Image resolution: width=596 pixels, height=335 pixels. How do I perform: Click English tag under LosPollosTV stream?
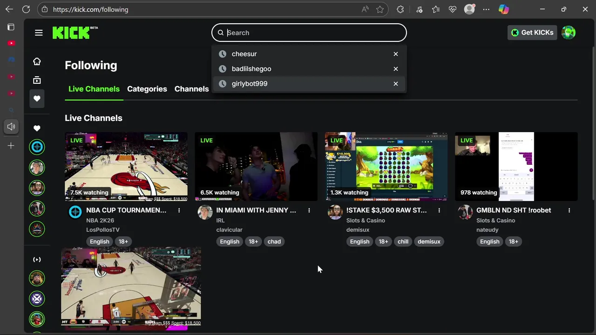[x=100, y=241]
